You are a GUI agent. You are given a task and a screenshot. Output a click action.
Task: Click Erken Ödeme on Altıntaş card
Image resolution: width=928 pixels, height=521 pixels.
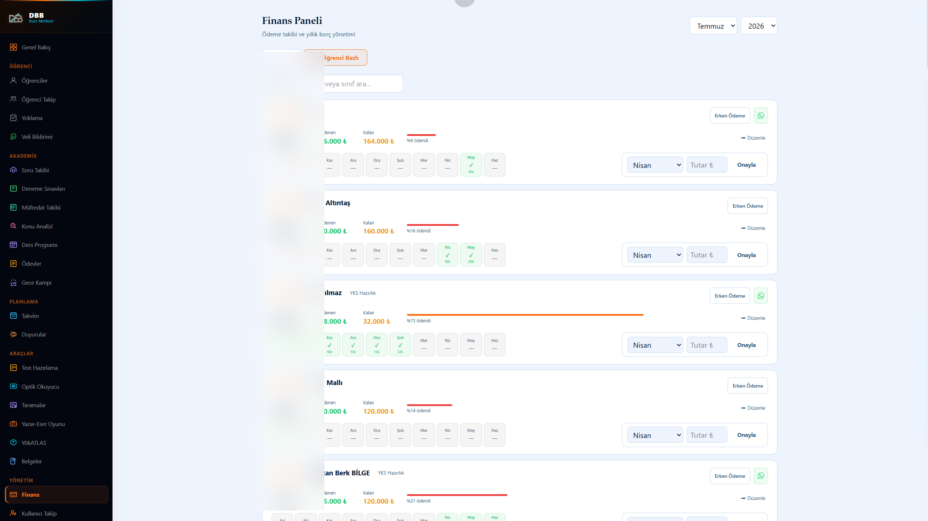[748, 206]
